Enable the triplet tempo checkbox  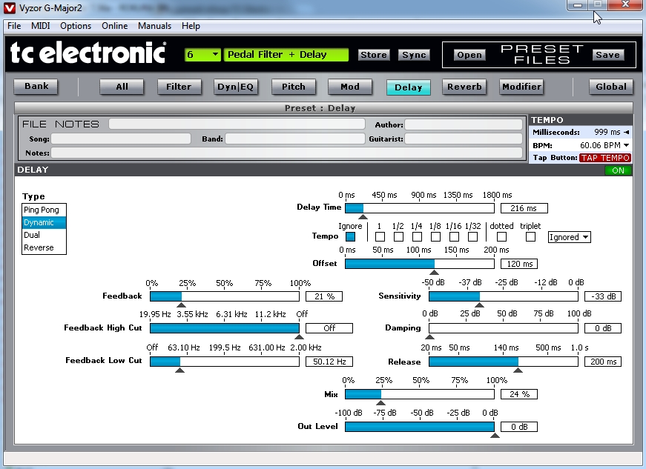click(x=530, y=237)
